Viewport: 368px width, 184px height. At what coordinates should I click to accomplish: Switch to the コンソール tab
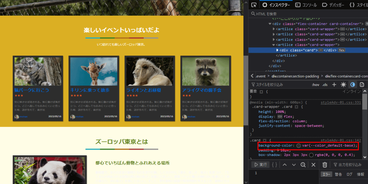point(306,5)
